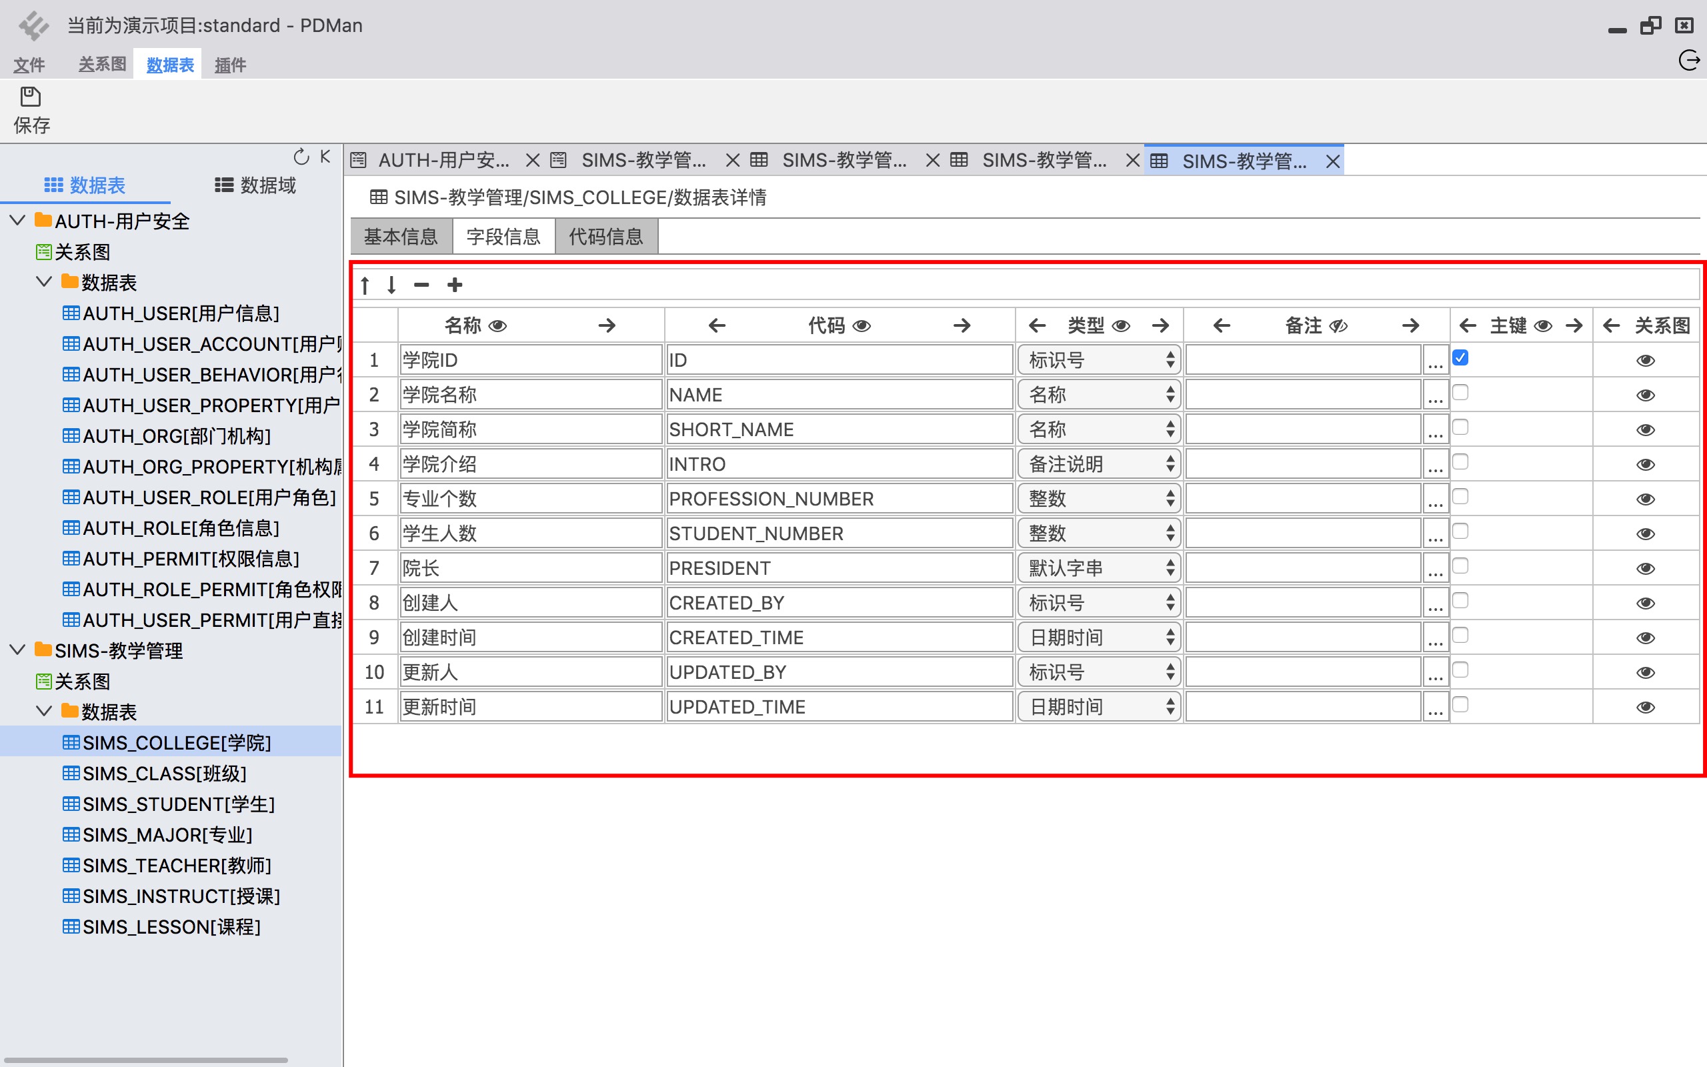Image resolution: width=1707 pixels, height=1067 pixels.
Task: Open SIMS_LESSON[课程] table
Action: (x=162, y=927)
